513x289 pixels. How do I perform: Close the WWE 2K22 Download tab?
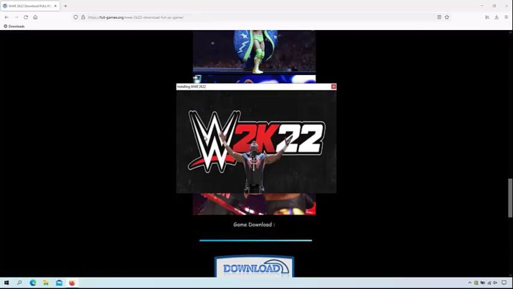click(x=55, y=6)
